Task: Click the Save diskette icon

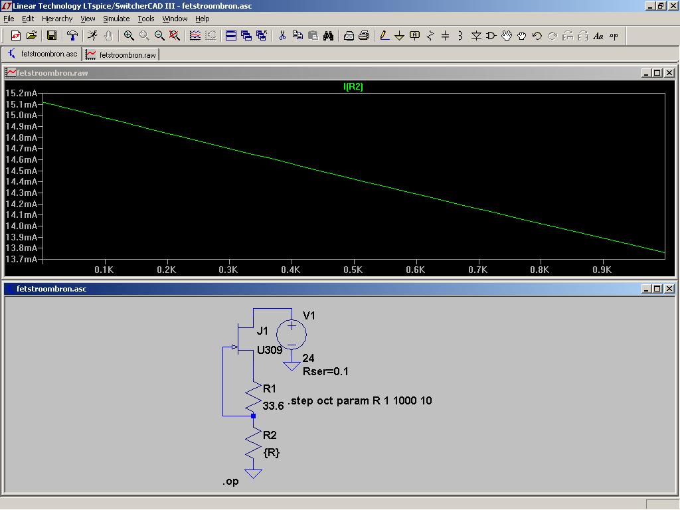Action: (51, 36)
